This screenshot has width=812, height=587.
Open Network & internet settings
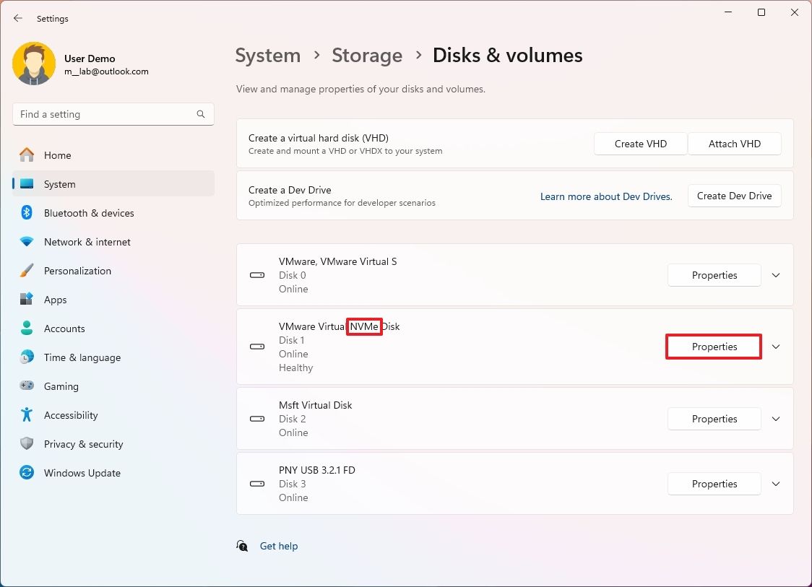pos(26,242)
